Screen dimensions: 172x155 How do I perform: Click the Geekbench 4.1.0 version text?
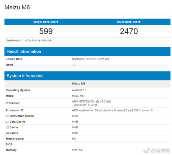(29, 40)
